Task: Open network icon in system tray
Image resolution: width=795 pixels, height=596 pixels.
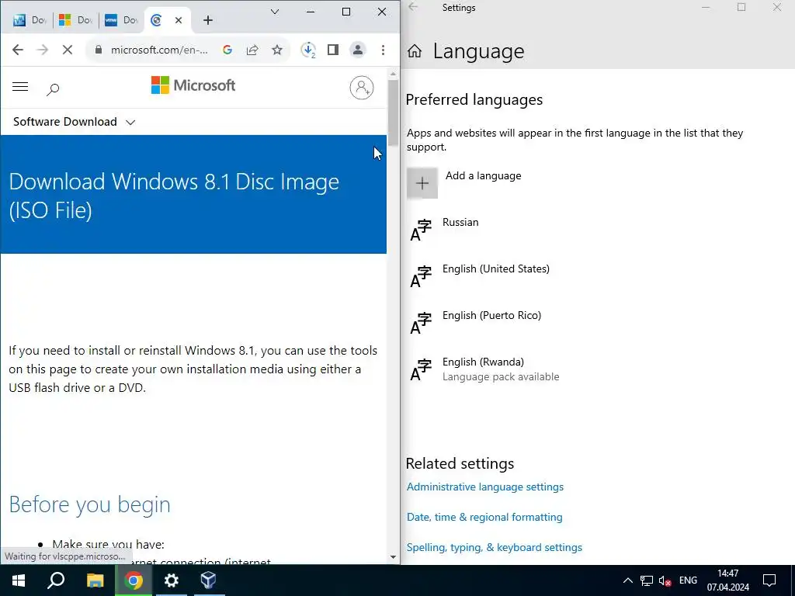Action: (647, 580)
